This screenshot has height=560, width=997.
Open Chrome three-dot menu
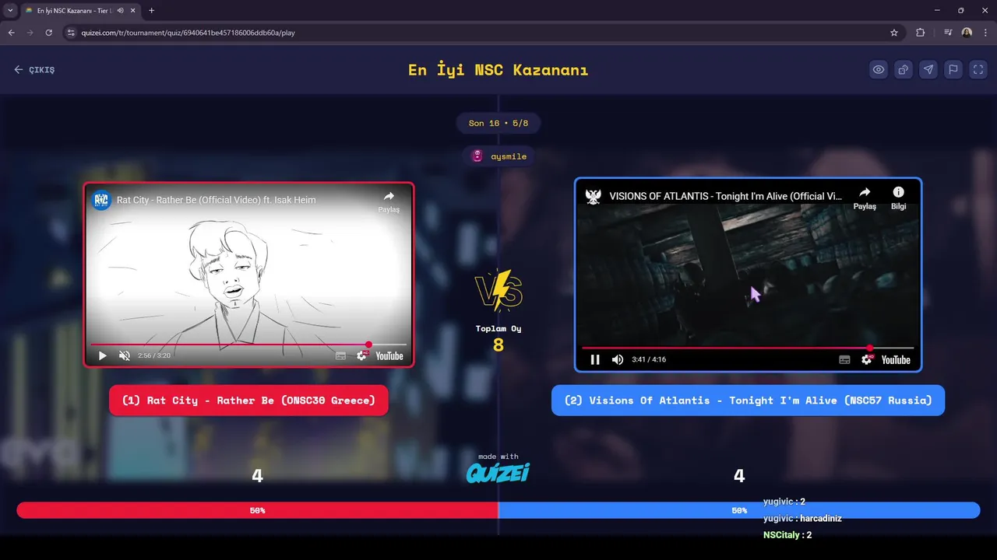tap(985, 33)
